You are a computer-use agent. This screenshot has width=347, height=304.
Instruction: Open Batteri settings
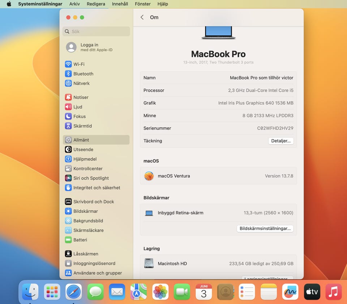coord(96,240)
